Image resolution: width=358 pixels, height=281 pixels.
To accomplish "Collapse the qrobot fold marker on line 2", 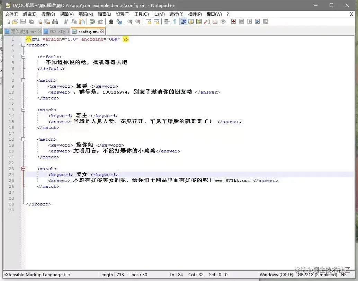I will 23,45.
